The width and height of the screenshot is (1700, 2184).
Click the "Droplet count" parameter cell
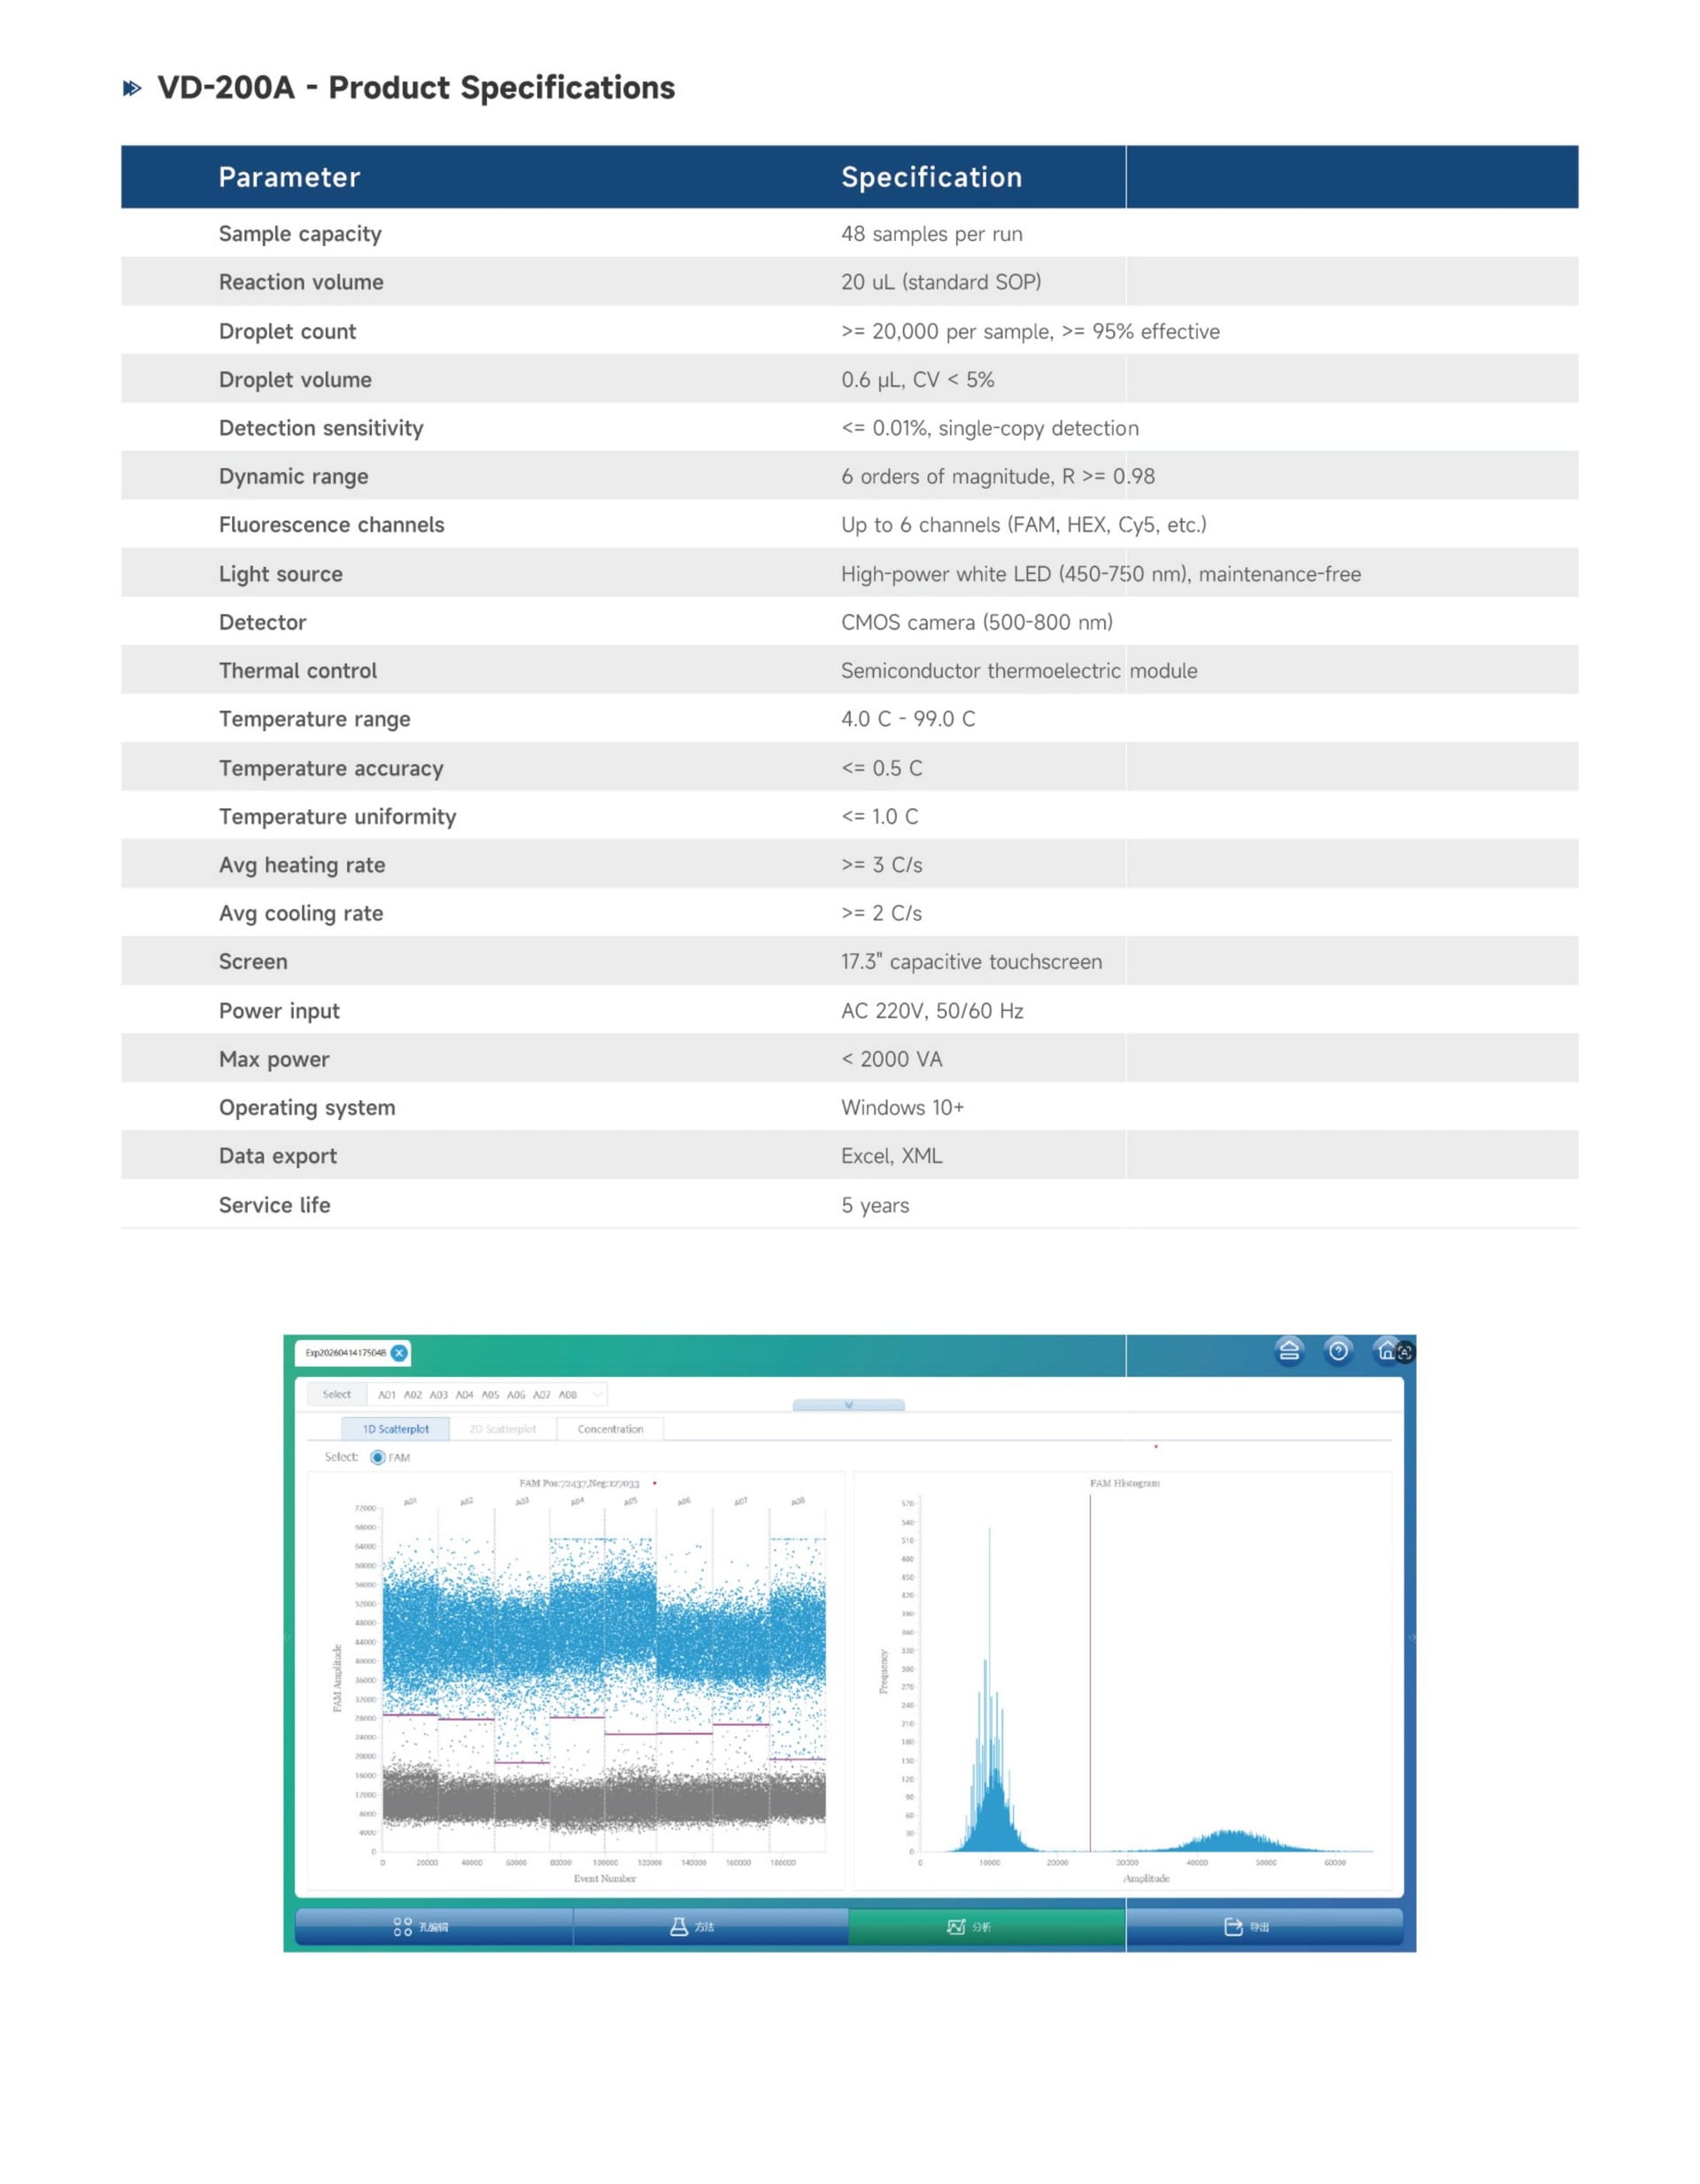point(287,331)
